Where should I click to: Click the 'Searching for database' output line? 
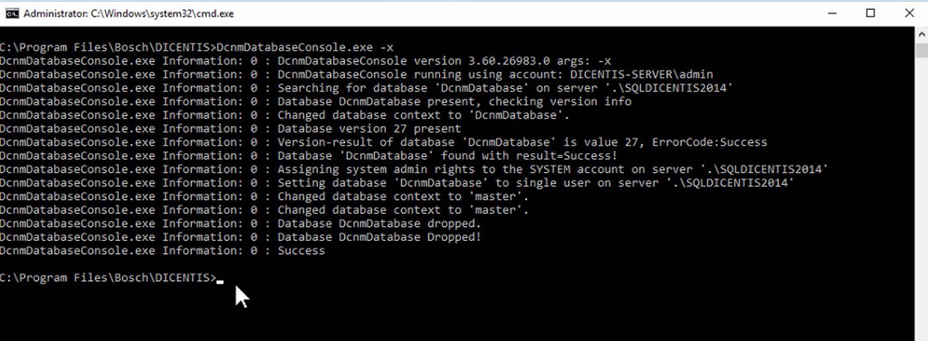[505, 88]
